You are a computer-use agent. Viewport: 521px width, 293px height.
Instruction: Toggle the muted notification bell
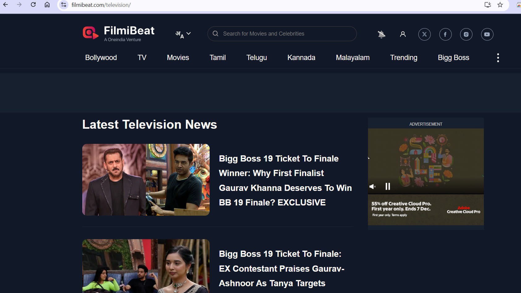(x=381, y=34)
